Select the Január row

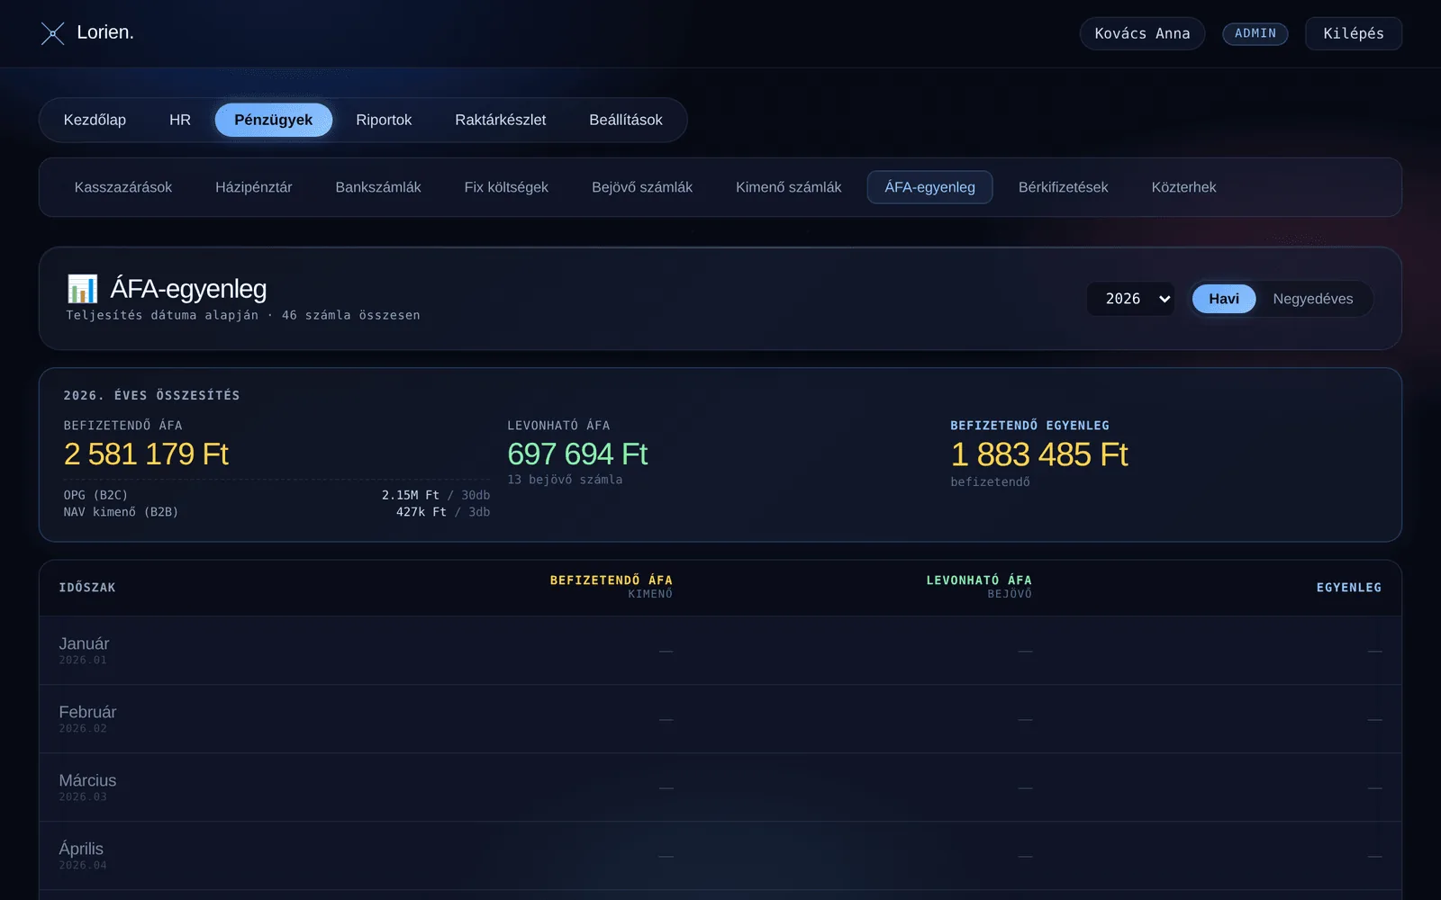[720, 651]
